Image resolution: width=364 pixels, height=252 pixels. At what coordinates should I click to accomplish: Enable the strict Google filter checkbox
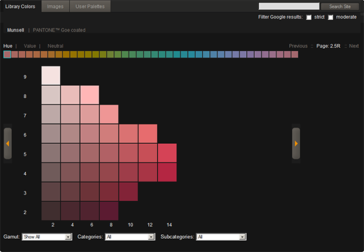point(309,17)
